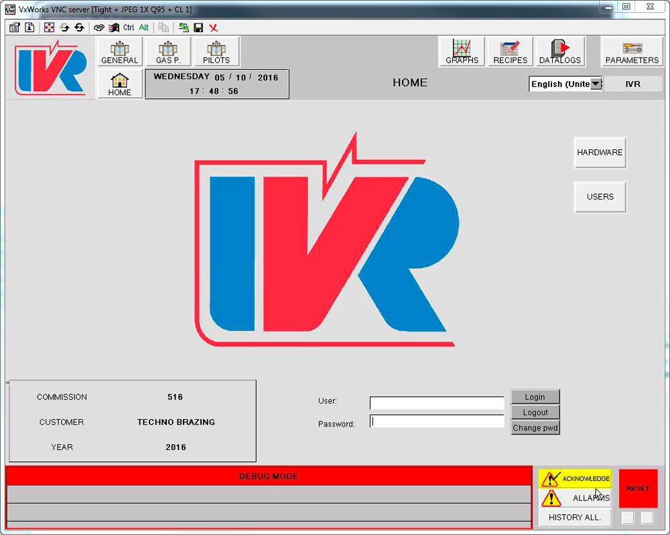
Task: Open the GAS P. page
Action: (x=168, y=52)
